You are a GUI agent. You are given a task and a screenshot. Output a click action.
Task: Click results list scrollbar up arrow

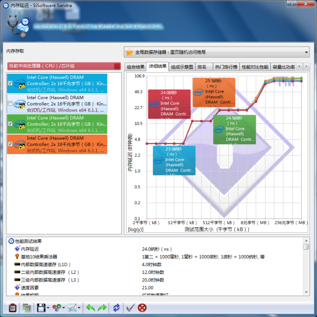click(x=306, y=241)
